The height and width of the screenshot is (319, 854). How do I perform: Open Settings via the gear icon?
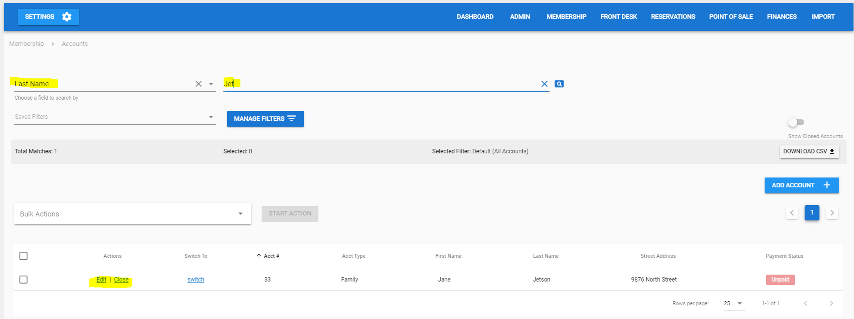67,17
